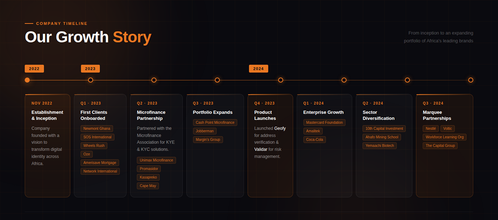This screenshot has width=498, height=220.
Task: Click the SOS International tag
Action: point(97,137)
